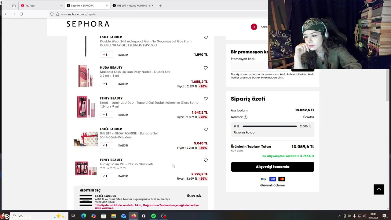Open Glossy Posse VIII product link
The image size is (391, 220).
(126, 164)
